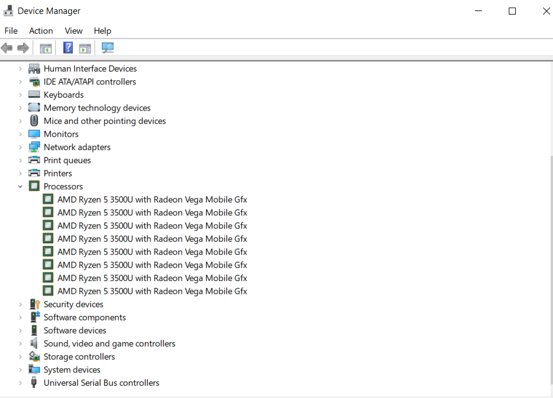Viewport: 553px width, 398px height.
Task: Expand the Security devices node
Action: (20, 304)
